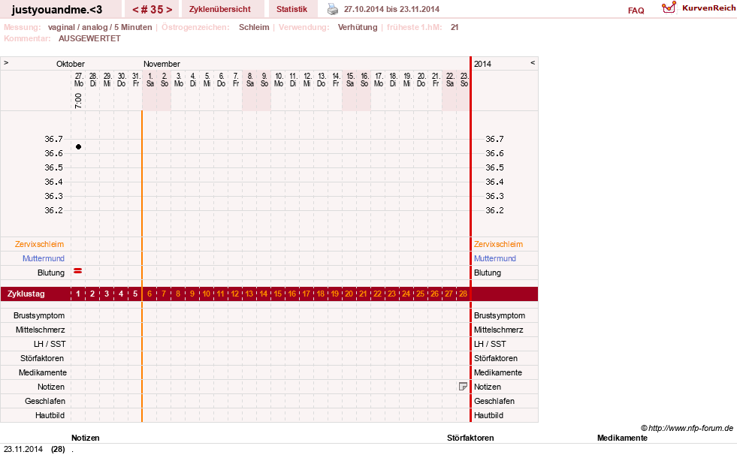The height and width of the screenshot is (467, 737).
Task: Go to cycle number 35 navigation
Action: pyautogui.click(x=153, y=10)
